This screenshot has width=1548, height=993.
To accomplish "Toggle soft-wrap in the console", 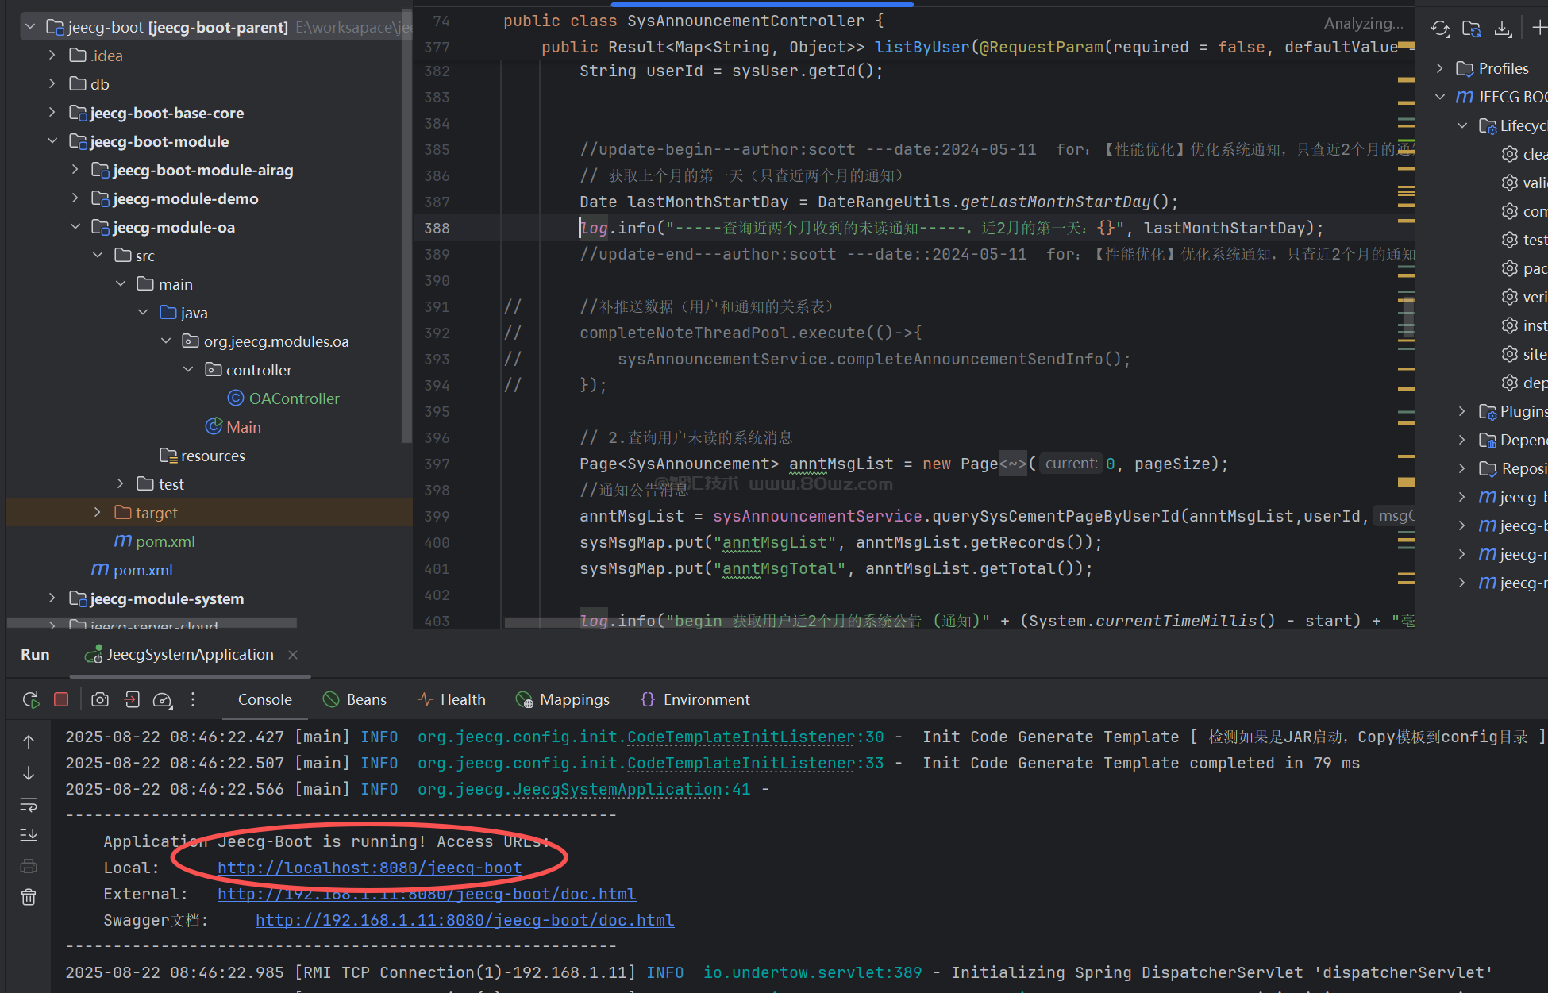I will click(29, 804).
